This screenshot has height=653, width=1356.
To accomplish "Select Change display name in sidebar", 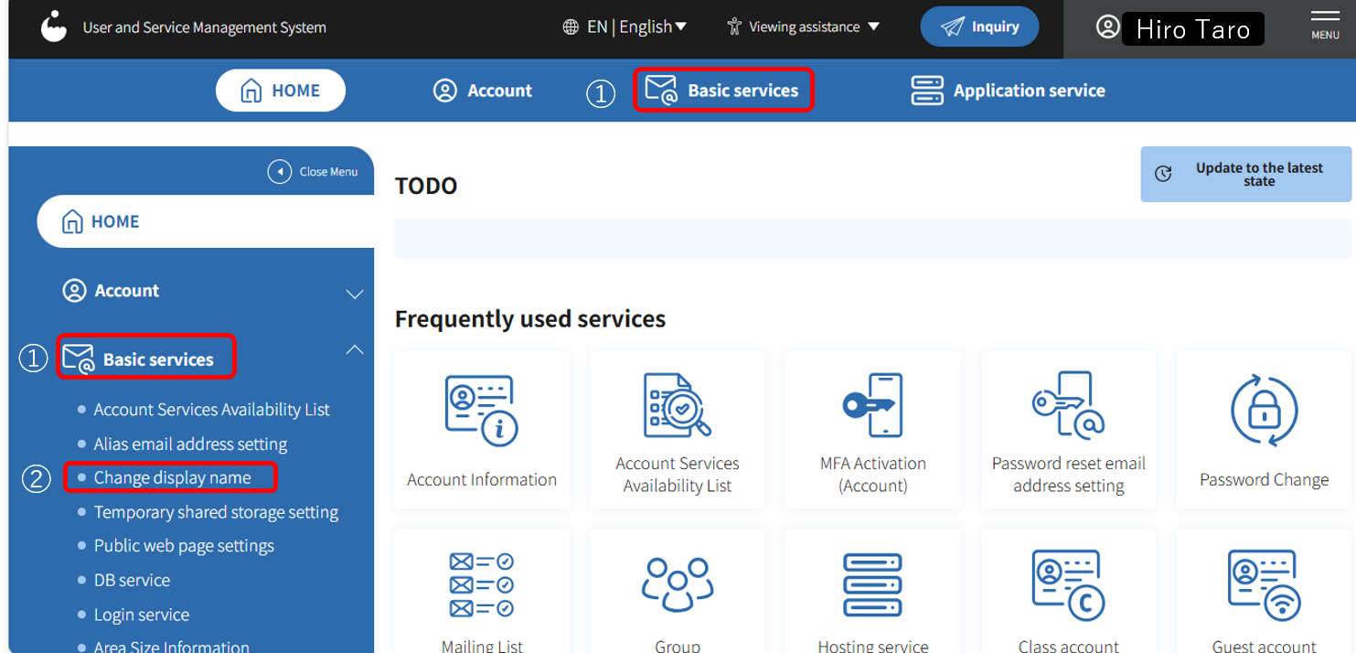I will [x=172, y=477].
